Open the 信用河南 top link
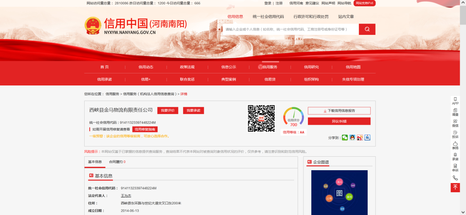 pos(296,3)
